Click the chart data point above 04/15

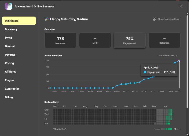[144, 79]
